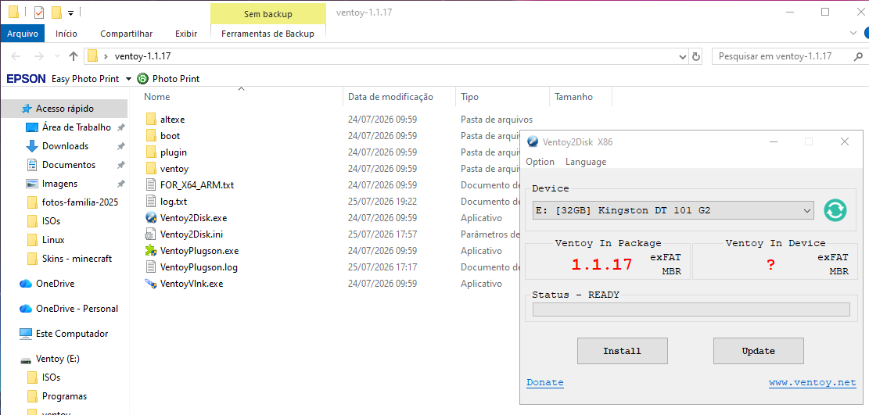Select the FOR_X64_ARM.txt file icon
This screenshot has height=415, width=869.
coord(152,184)
